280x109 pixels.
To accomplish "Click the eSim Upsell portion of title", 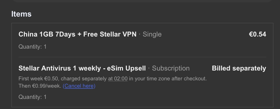I will (x=126, y=68).
